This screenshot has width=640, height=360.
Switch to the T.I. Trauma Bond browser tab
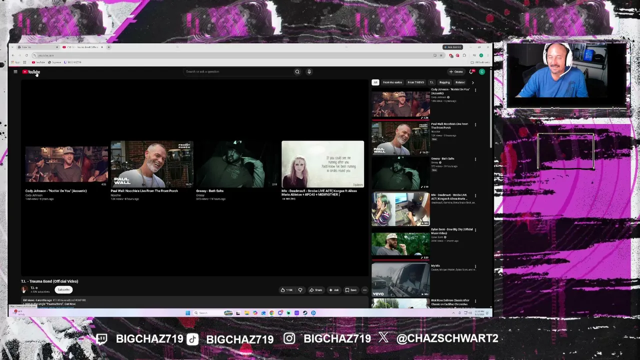click(x=82, y=47)
